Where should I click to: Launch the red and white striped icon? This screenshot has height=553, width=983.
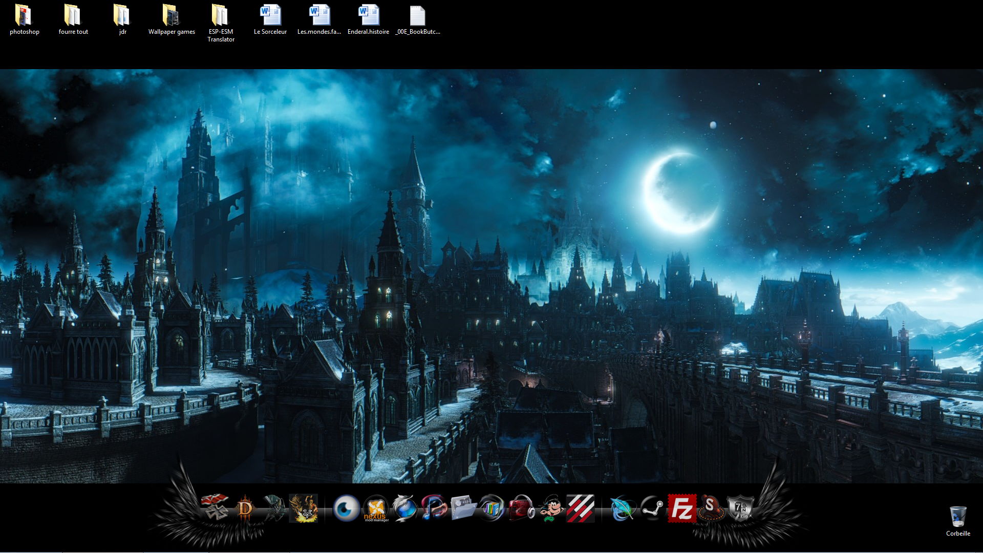coord(581,508)
